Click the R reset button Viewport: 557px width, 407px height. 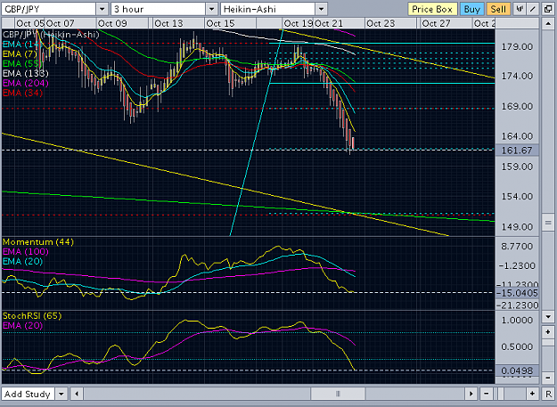coord(548,394)
